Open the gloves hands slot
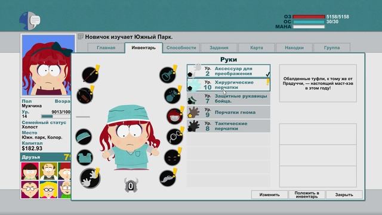 (90, 178)
